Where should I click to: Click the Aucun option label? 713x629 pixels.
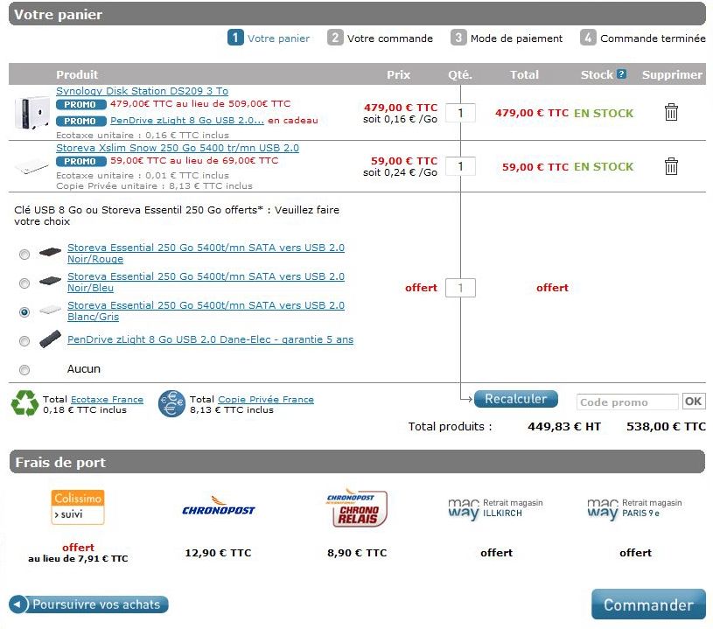[x=84, y=369]
